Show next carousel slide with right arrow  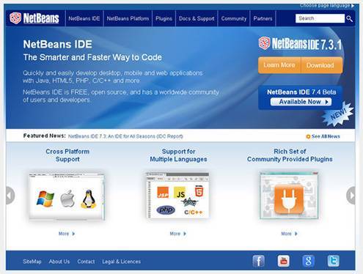(351, 196)
